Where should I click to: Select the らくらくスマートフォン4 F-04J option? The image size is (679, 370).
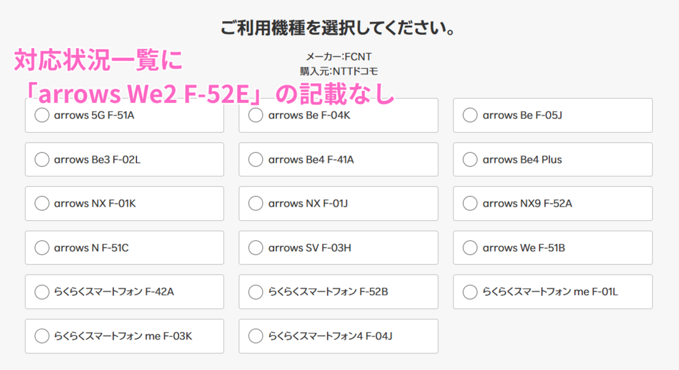pos(256,336)
